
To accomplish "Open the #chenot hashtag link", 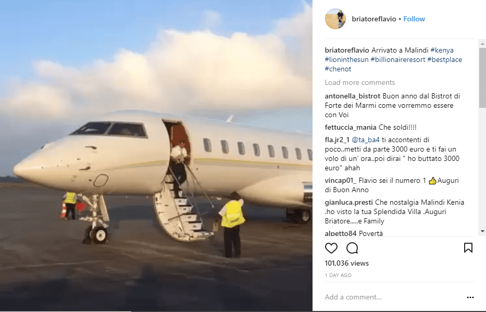I will (338, 69).
